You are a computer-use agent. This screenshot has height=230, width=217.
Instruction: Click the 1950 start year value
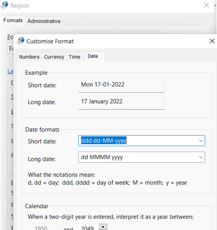tap(41, 228)
